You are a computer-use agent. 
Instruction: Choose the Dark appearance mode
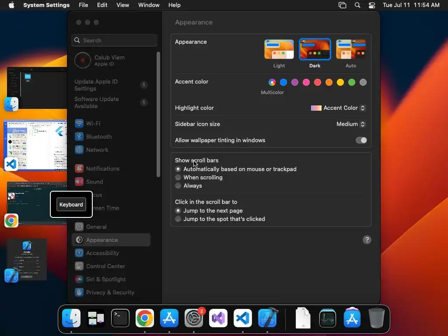tap(315, 49)
